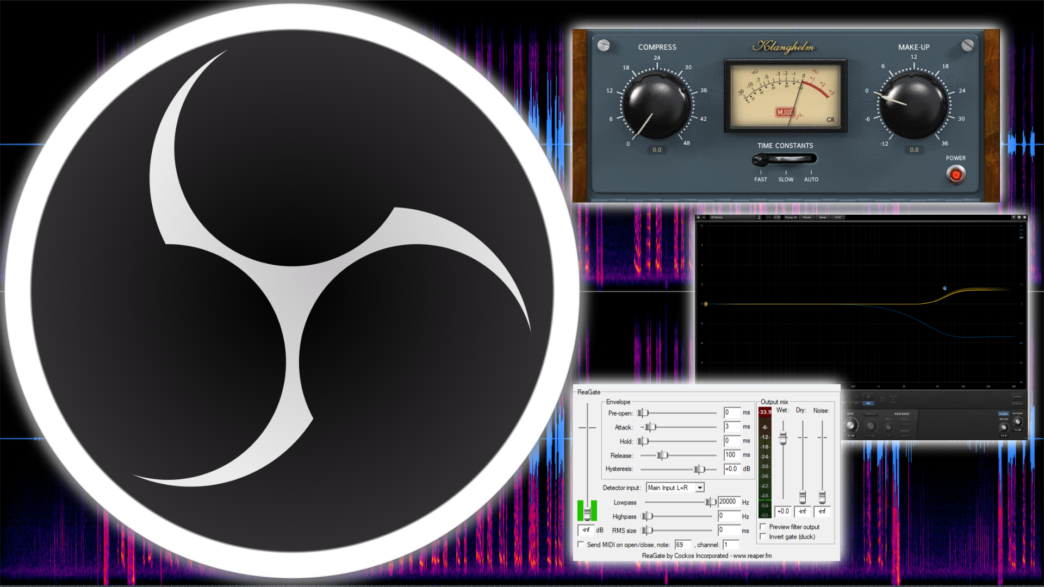Click the BAND SOLO button
Viewport: 1044px width, 587px height.
[x=883, y=399]
